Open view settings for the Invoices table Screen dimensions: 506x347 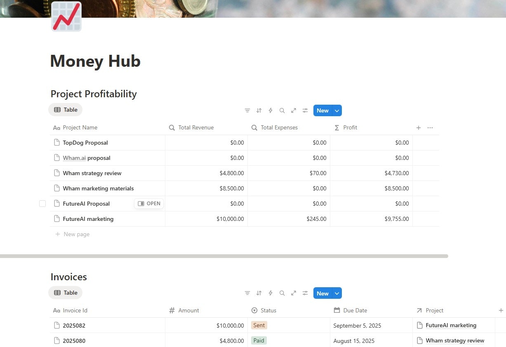point(305,293)
